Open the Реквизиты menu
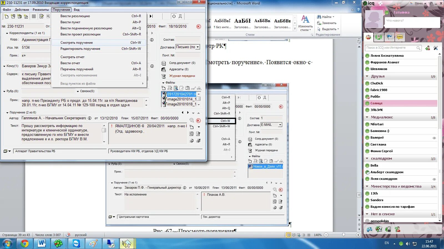This screenshot has height=249, width=444. pos(41,10)
